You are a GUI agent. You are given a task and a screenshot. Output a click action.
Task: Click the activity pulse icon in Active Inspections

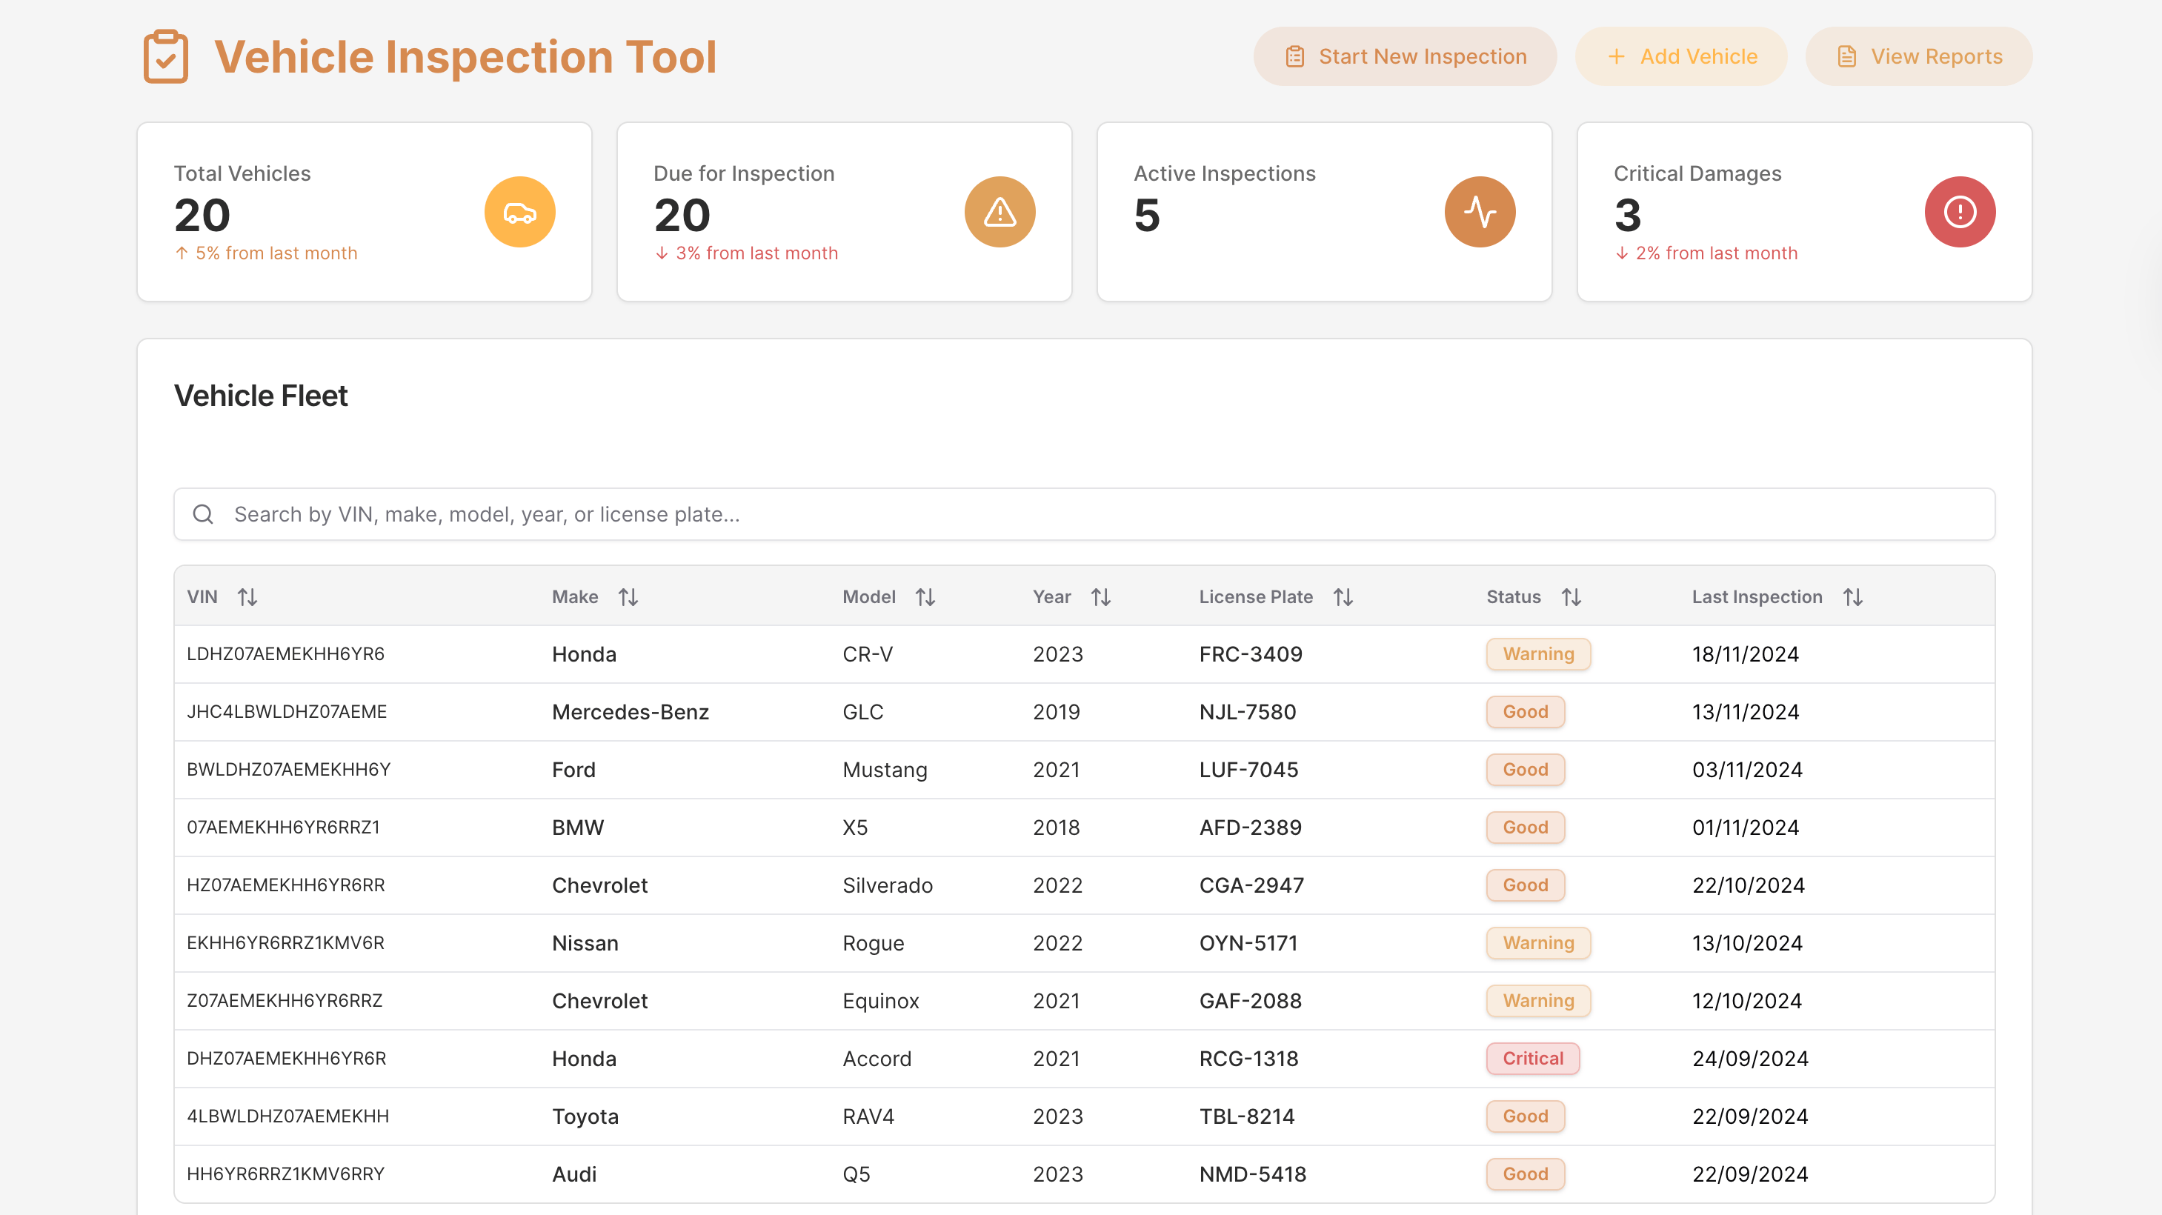click(x=1479, y=213)
